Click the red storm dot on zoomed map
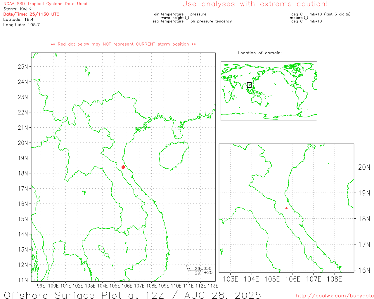The height and width of the screenshot is (299, 374). [x=286, y=208]
